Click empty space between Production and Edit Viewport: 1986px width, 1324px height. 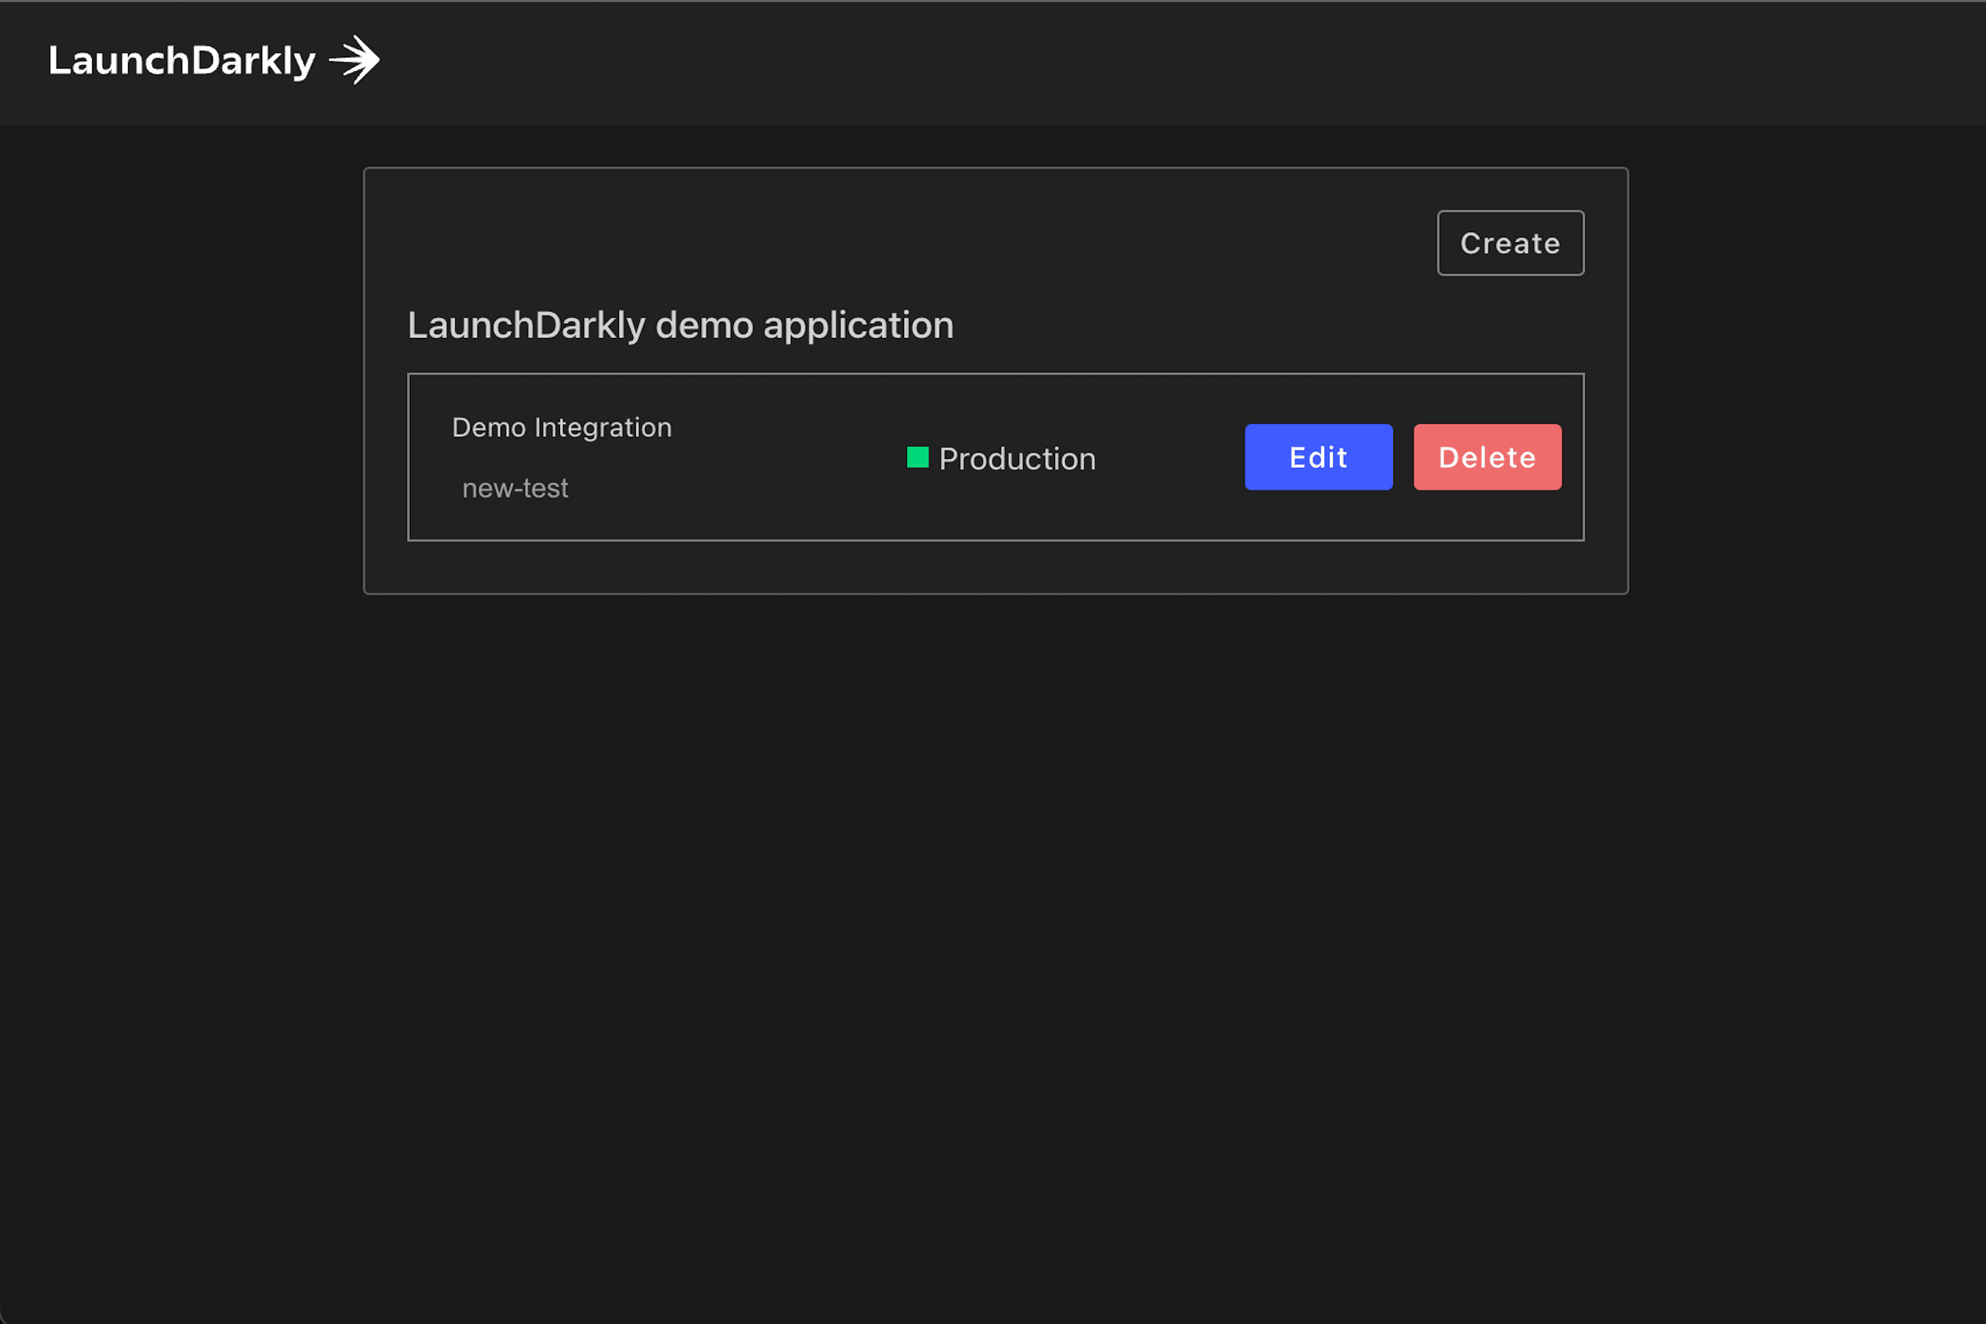1169,457
